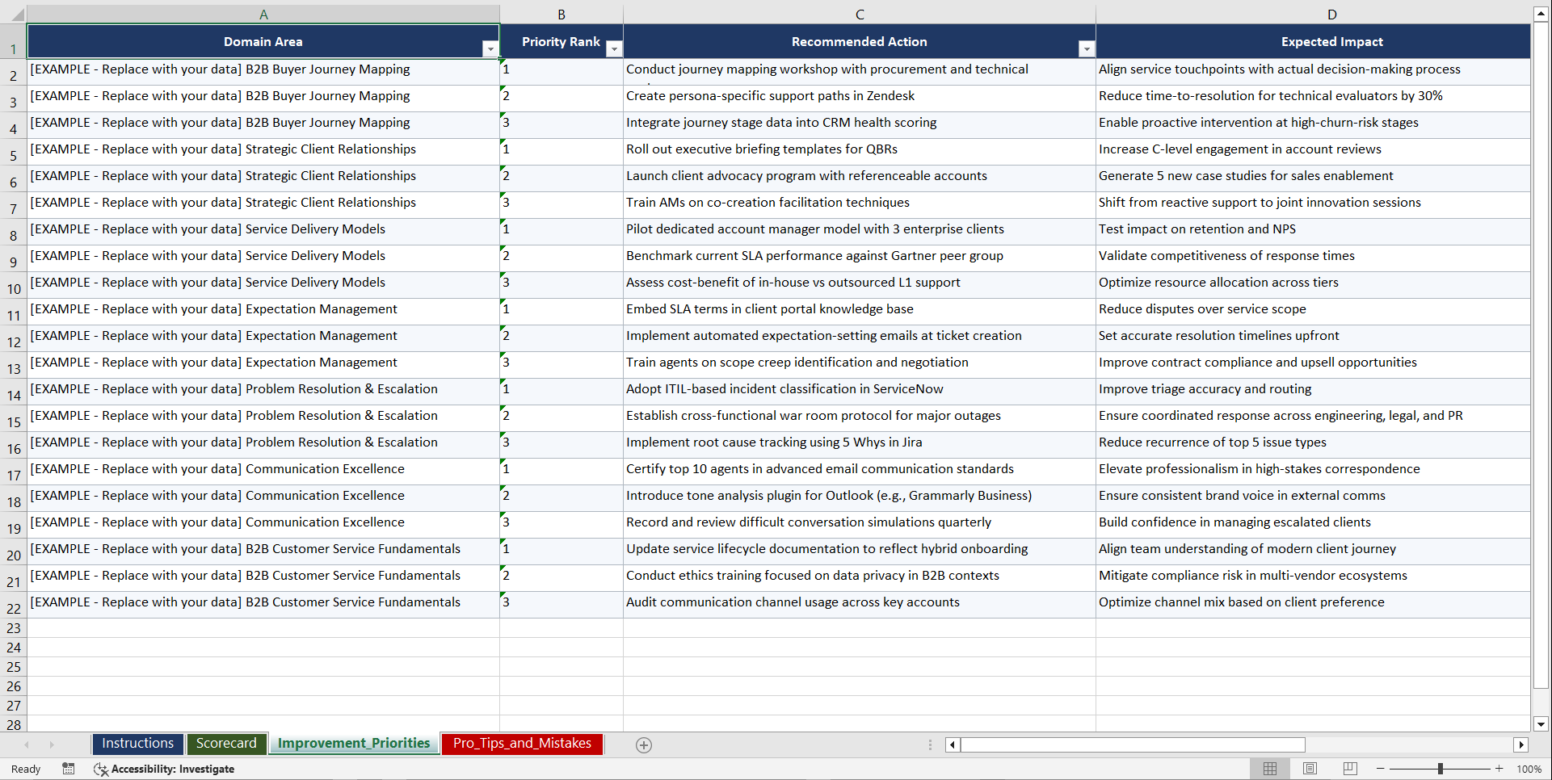Open Page Break Preview from status bar

1349,769
